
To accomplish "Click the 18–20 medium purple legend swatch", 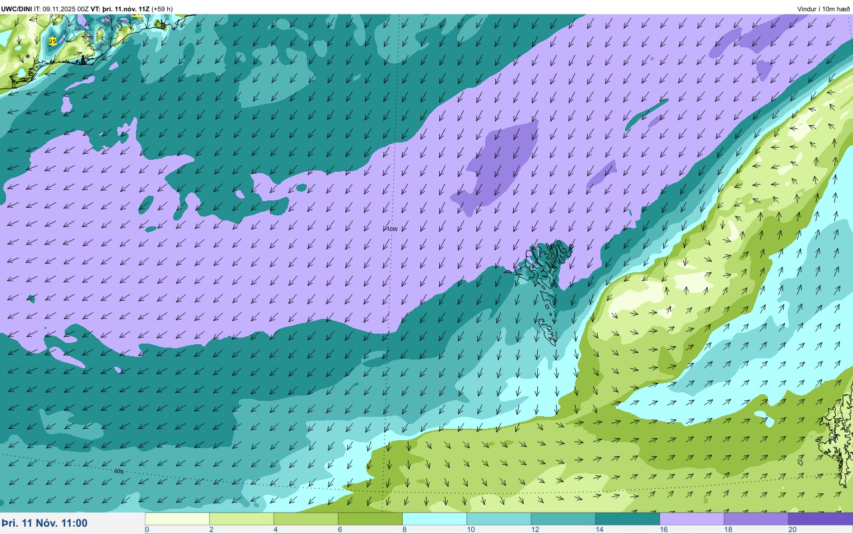I will tap(756, 519).
